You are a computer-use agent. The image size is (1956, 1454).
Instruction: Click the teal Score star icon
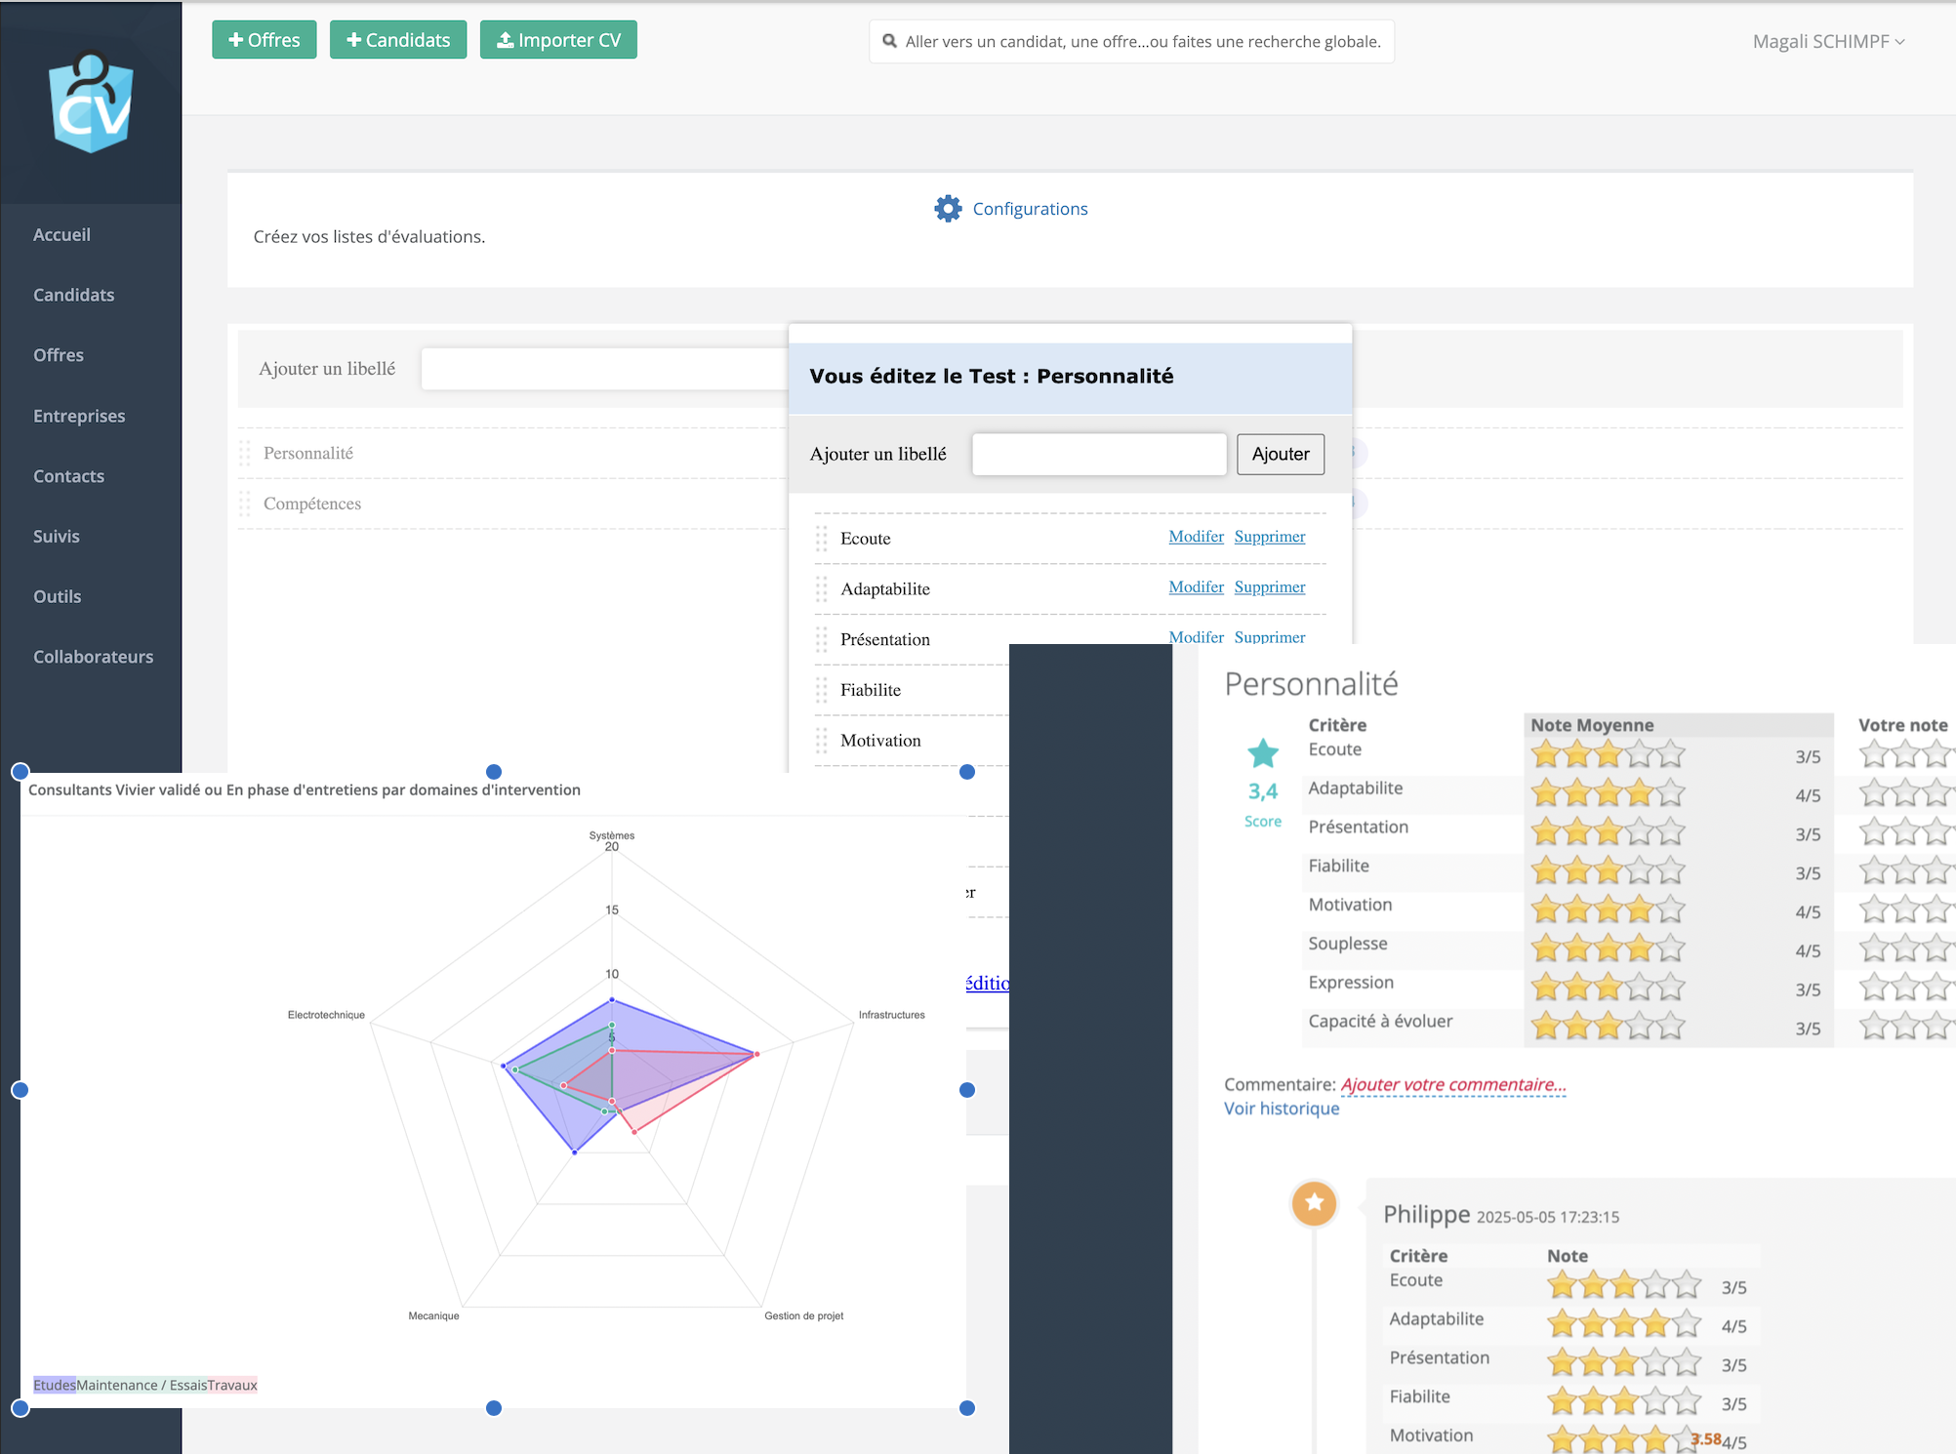[1262, 753]
